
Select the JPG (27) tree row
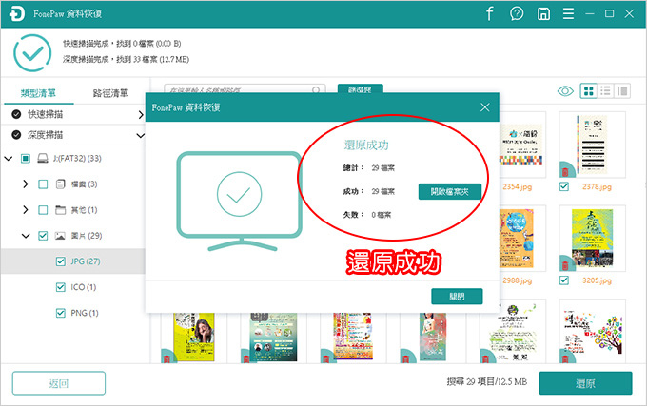click(72, 261)
